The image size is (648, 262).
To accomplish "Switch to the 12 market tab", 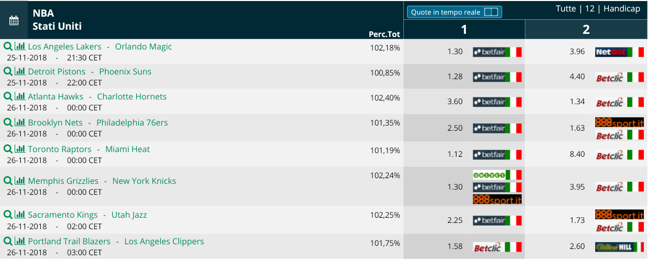I will click(590, 9).
